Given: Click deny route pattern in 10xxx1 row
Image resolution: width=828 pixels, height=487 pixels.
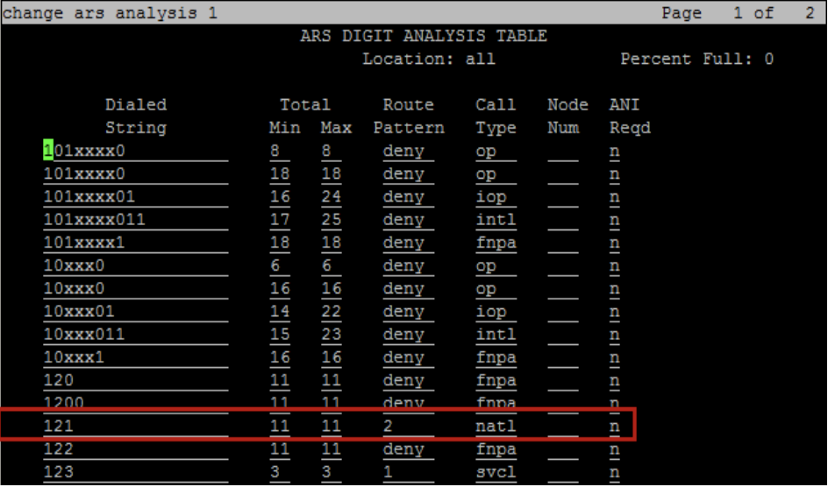Looking at the screenshot, I should tap(408, 357).
